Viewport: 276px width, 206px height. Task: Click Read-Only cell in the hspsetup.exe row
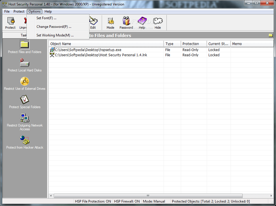tap(190, 50)
